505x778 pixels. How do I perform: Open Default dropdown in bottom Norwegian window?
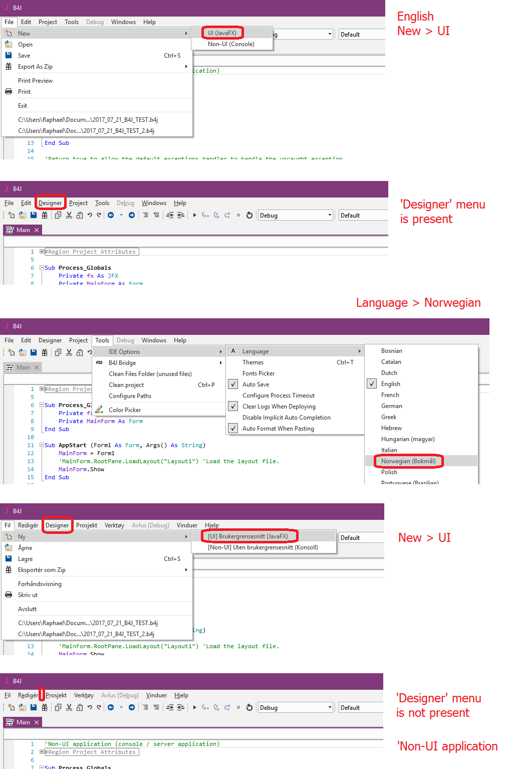pyautogui.click(x=361, y=707)
